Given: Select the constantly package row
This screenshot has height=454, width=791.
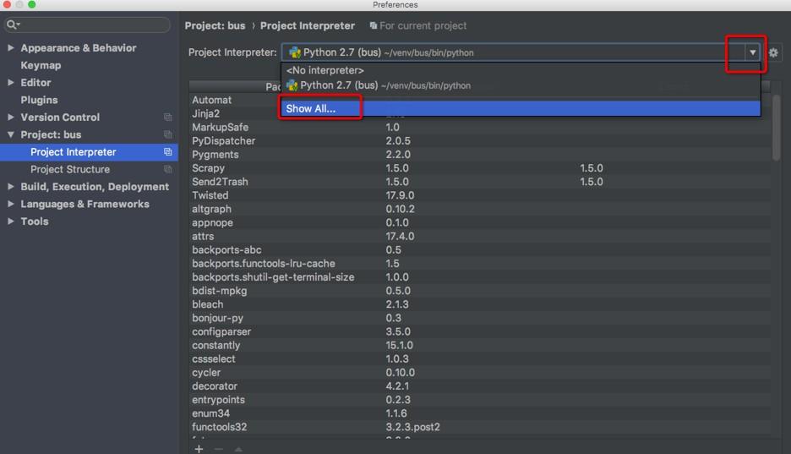Looking at the screenshot, I should tap(480, 345).
